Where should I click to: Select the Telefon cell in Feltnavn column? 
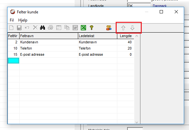click(x=49, y=48)
